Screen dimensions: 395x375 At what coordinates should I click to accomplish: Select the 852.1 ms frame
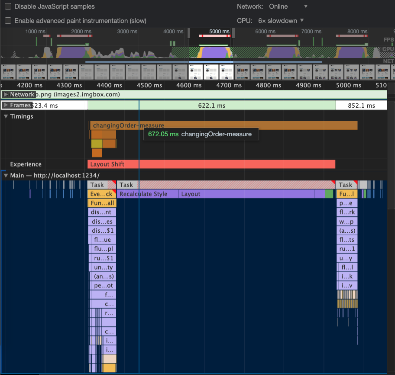click(361, 106)
